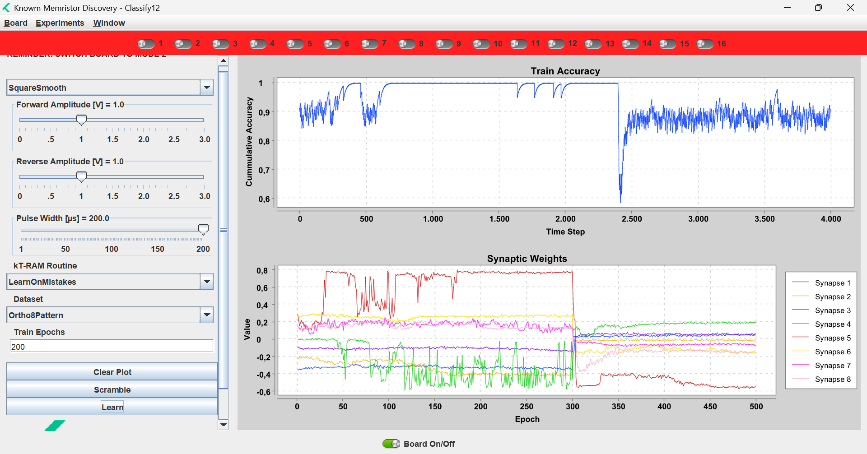Click the Reverse Amplitude [V] = 1.0 label
Screen dimensions: 867x454
70,162
